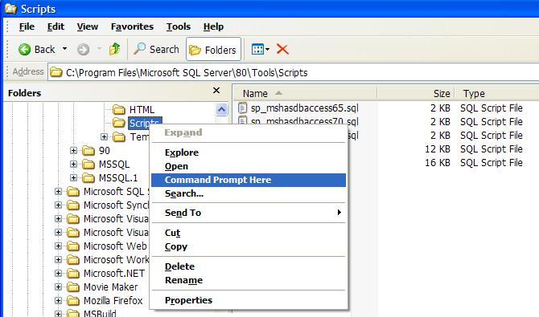The height and width of the screenshot is (317, 539).
Task: Select the Microsoft Work folder icon
Action: coord(73,260)
